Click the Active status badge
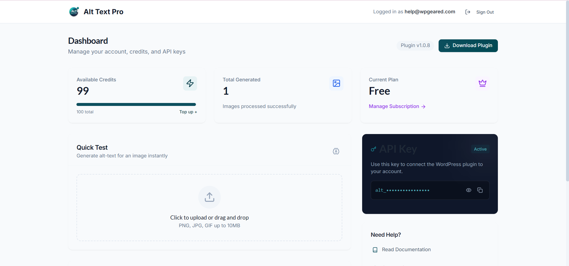 [x=480, y=149]
